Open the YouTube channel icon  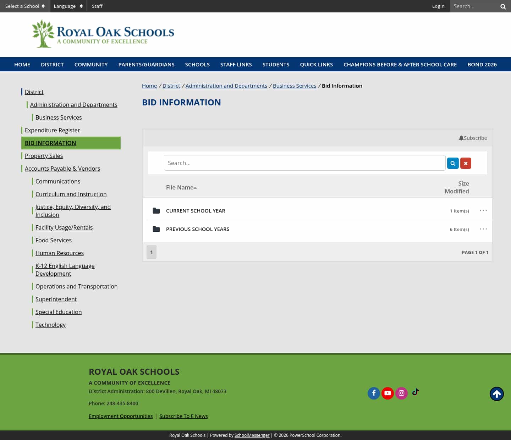(388, 393)
